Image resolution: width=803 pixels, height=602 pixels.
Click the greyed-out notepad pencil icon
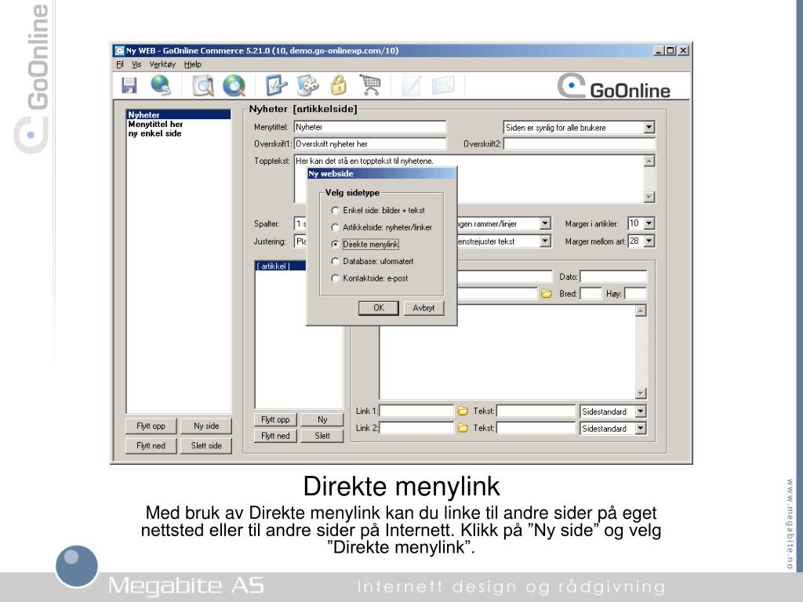click(411, 85)
